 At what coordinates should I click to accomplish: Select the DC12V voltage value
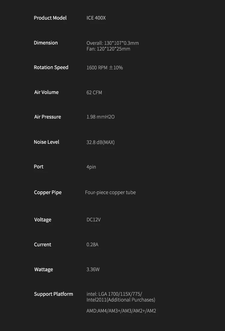click(94, 220)
